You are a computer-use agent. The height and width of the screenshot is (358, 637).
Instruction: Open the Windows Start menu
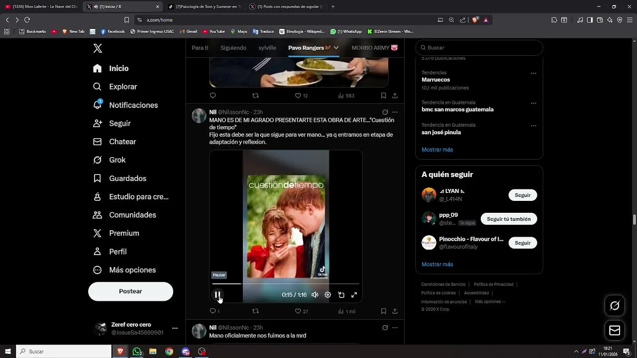[x=8, y=352]
